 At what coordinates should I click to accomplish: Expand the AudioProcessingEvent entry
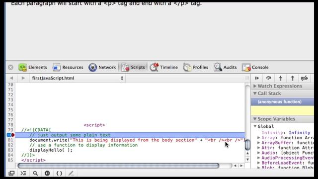[x=258, y=158]
